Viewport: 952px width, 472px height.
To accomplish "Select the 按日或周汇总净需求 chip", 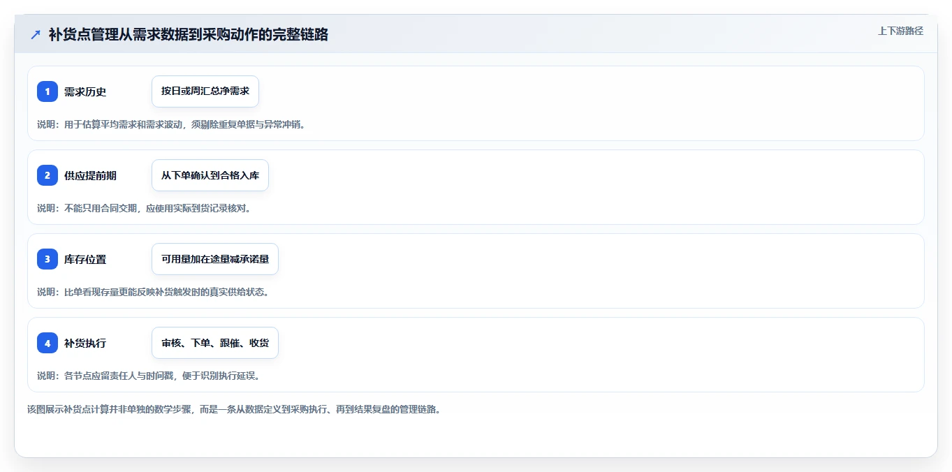I will pos(205,91).
